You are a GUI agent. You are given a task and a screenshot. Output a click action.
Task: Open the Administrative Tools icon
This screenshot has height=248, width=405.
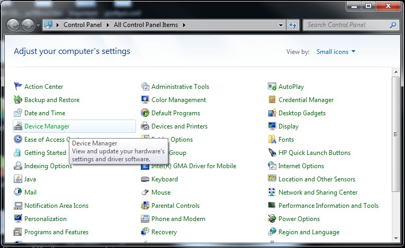[x=145, y=86]
